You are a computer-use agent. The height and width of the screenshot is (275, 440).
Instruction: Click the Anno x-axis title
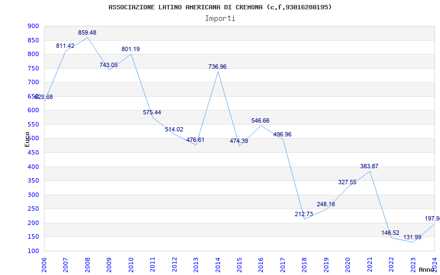pos(426,269)
